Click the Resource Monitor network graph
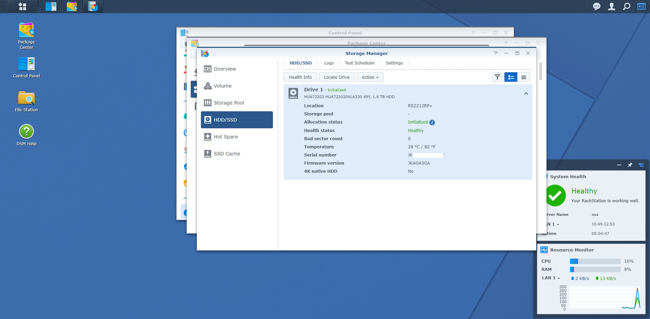 (x=604, y=298)
